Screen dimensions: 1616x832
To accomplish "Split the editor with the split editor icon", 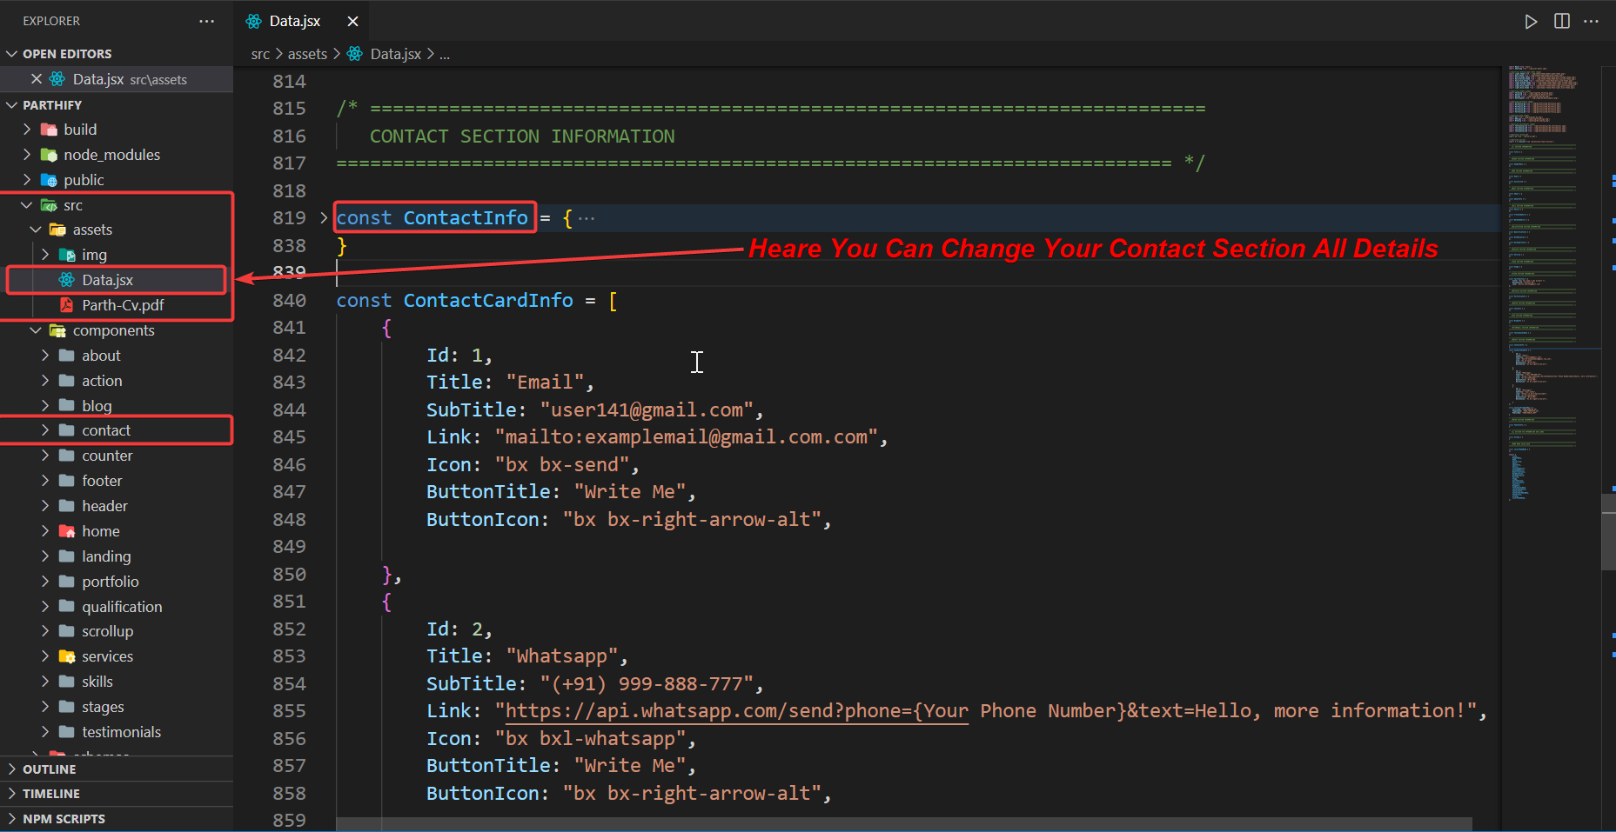I will pos(1560,21).
